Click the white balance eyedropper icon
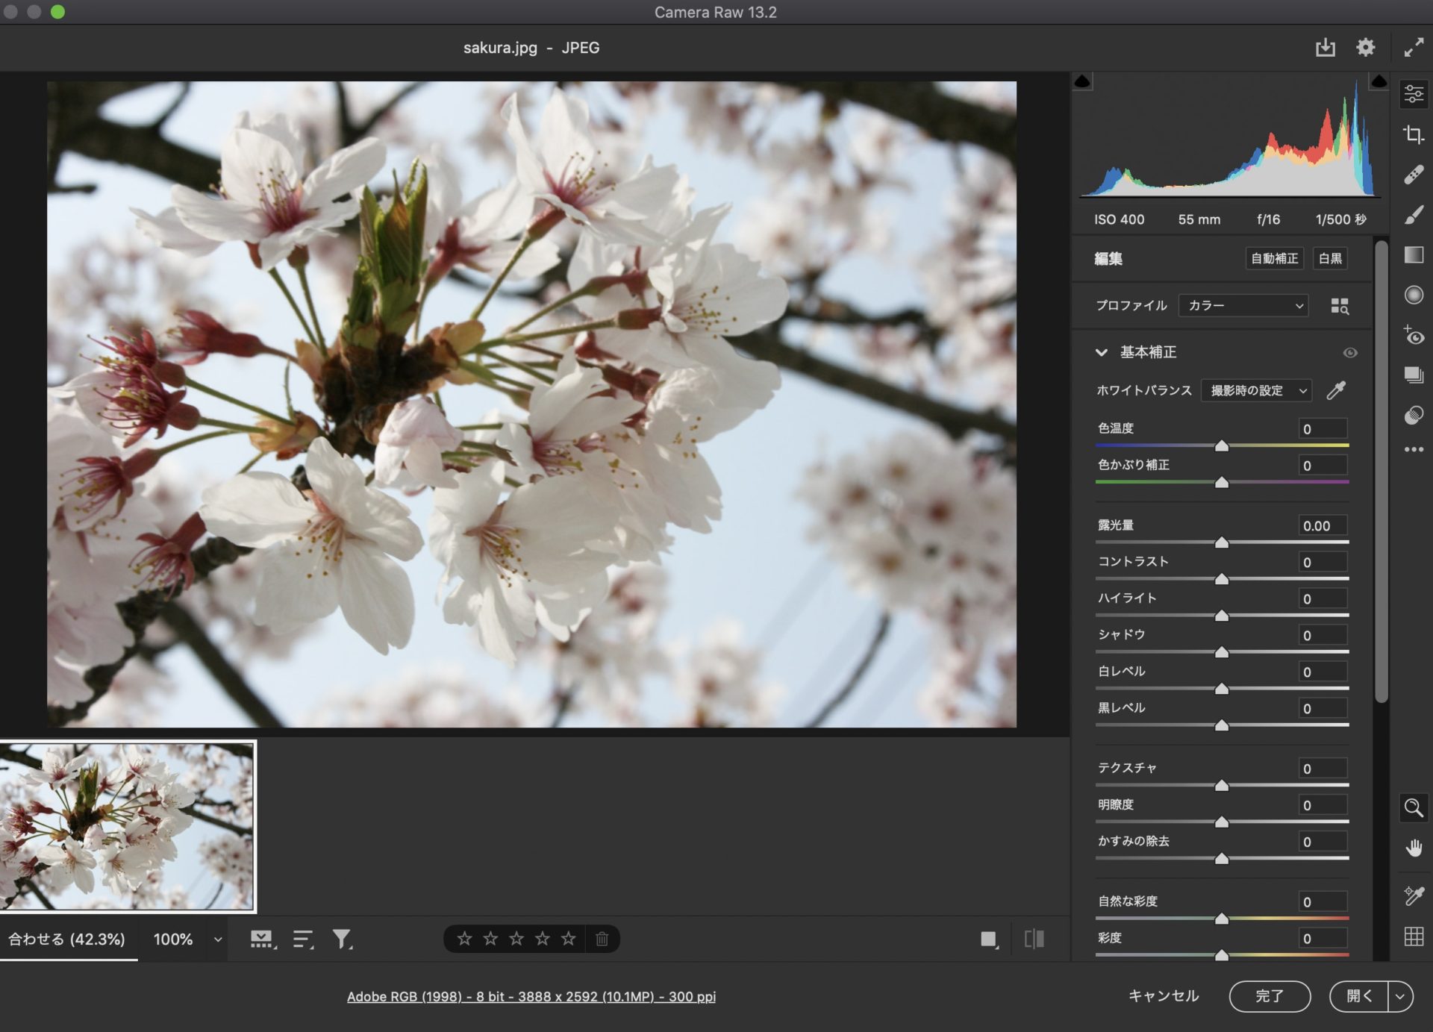Viewport: 1433px width, 1032px height. [1336, 390]
